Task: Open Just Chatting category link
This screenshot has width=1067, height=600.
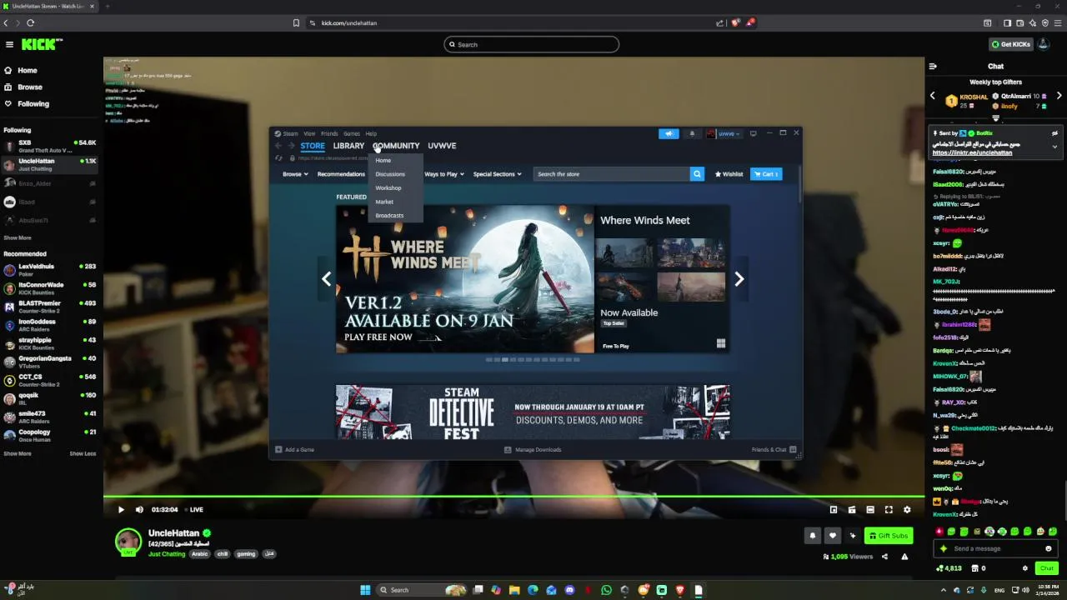Action: [x=167, y=554]
